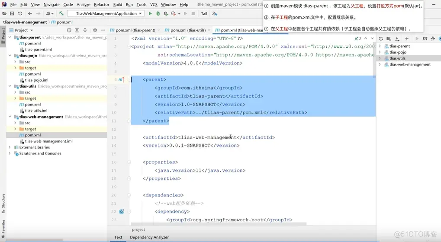Collapse the tlias-parent module in Project tree
441x242 pixels.
point(10,37)
